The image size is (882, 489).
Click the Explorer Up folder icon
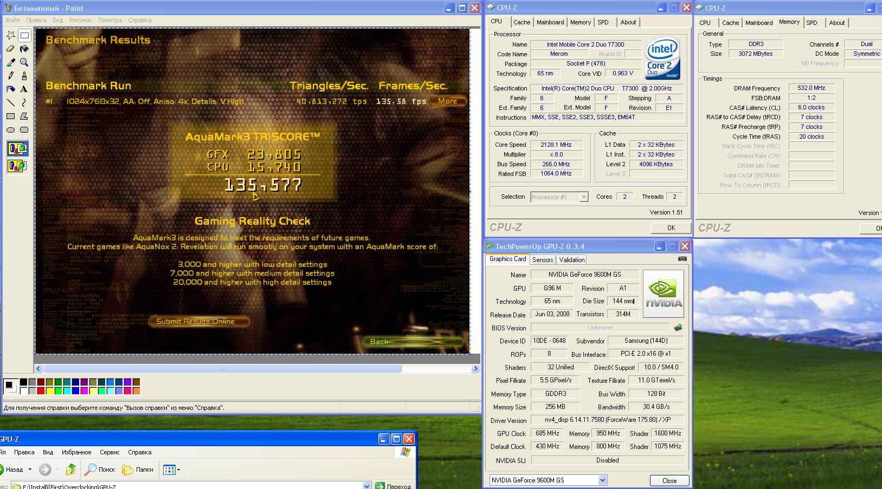click(x=70, y=470)
